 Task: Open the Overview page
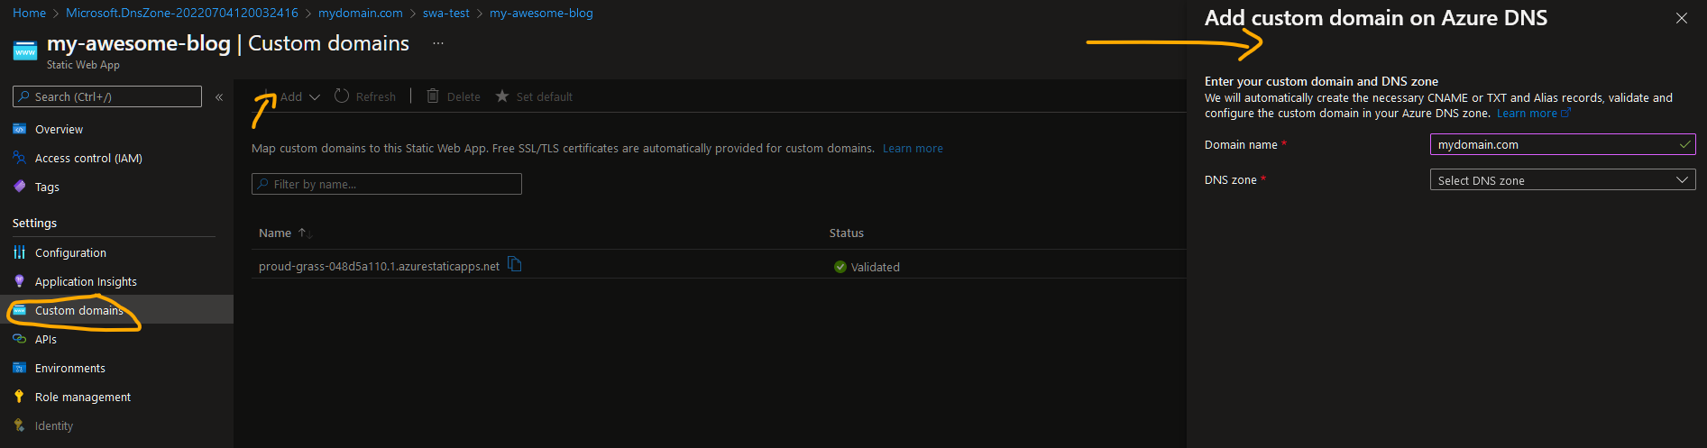(x=59, y=130)
